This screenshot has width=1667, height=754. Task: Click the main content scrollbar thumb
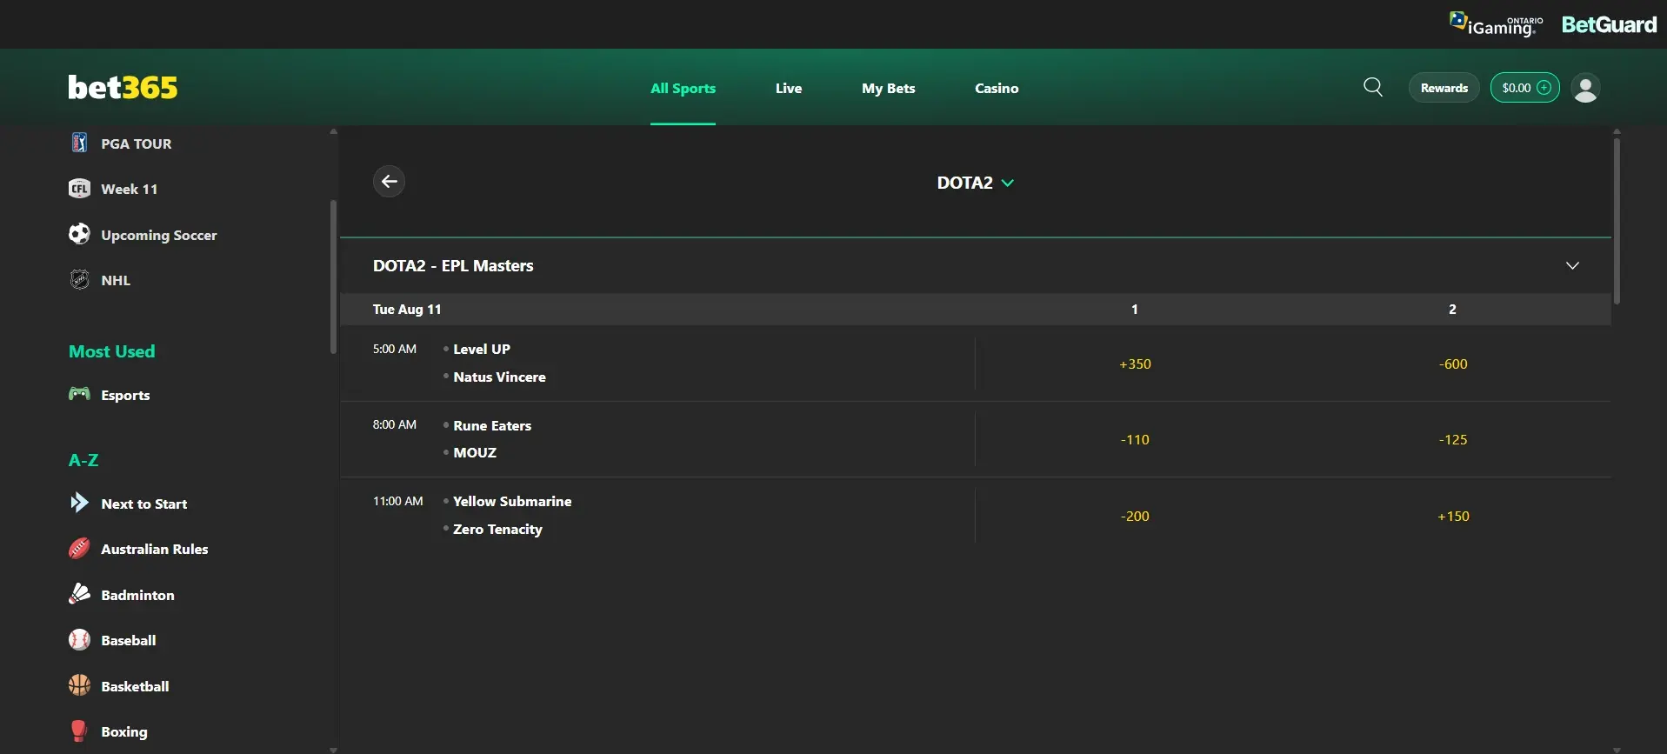(x=1617, y=221)
